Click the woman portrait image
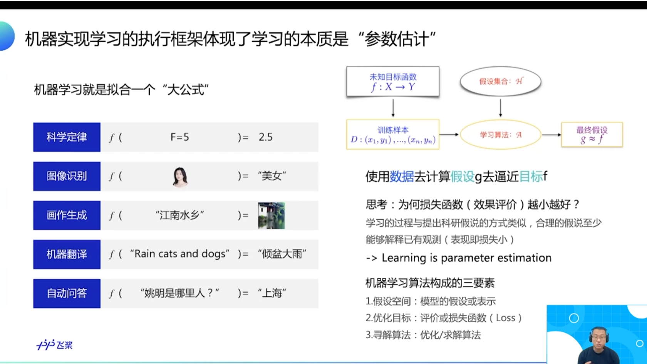The width and height of the screenshot is (647, 364). point(180,177)
